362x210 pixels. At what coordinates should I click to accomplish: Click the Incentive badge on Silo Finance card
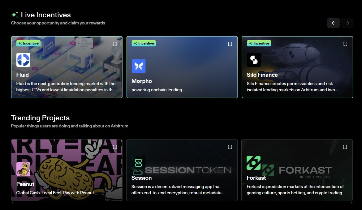click(x=259, y=43)
